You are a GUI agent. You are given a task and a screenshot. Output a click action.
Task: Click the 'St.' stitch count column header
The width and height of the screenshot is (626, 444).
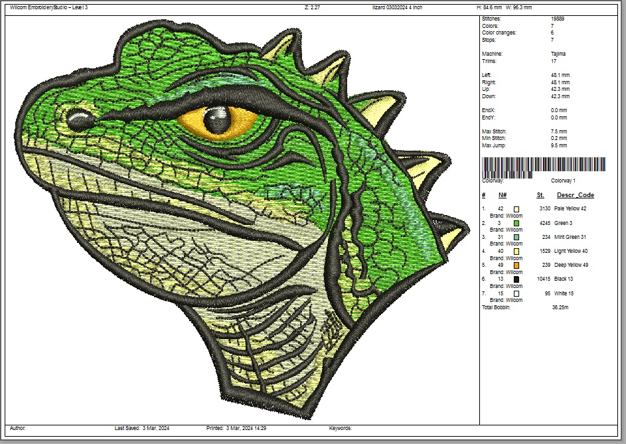pyautogui.click(x=540, y=195)
